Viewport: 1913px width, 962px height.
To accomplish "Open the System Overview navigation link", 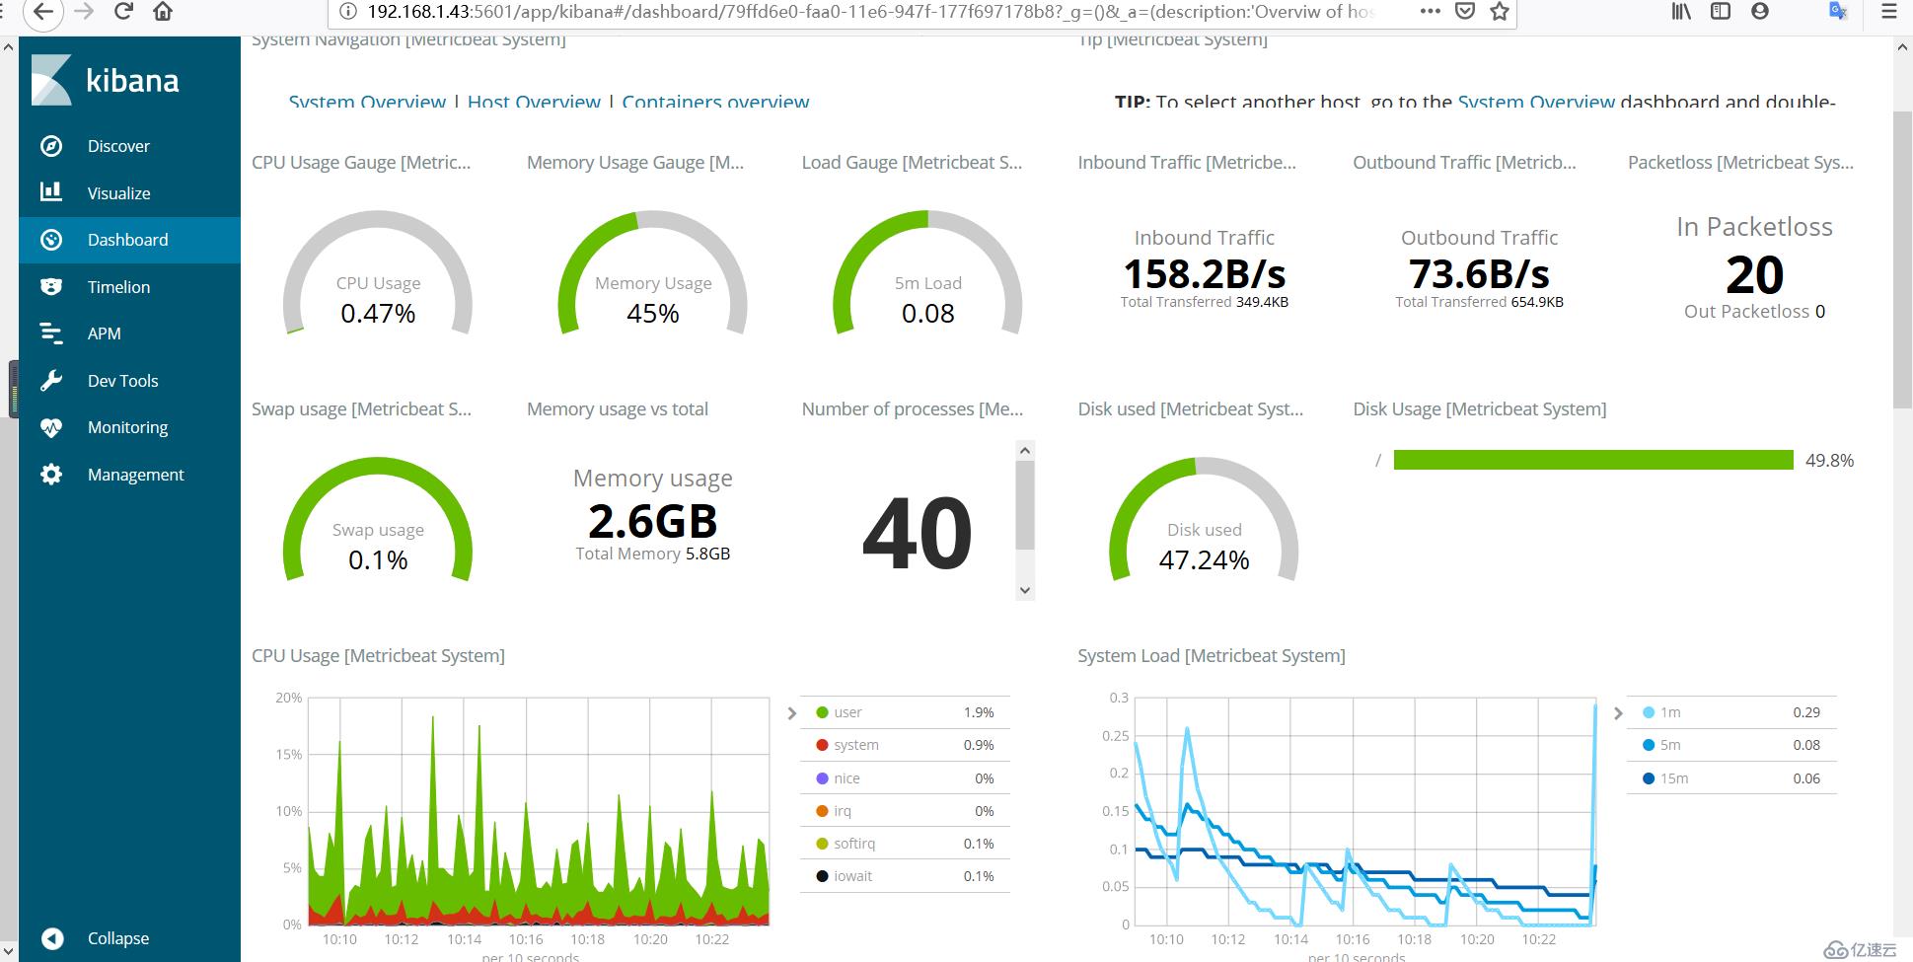I will pyautogui.click(x=367, y=102).
